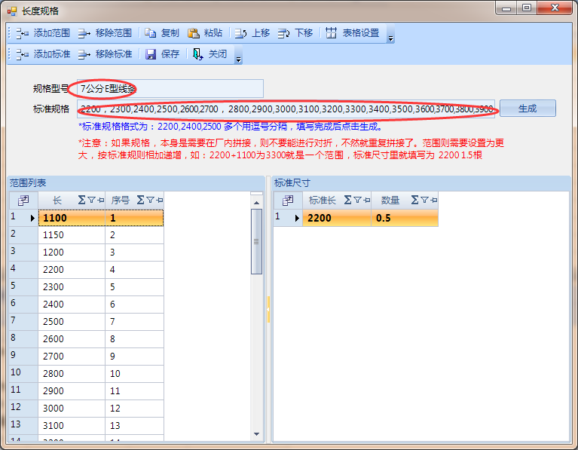Open the filter dropdown in the 长 column header
The width and height of the screenshot is (578, 450).
click(x=92, y=200)
